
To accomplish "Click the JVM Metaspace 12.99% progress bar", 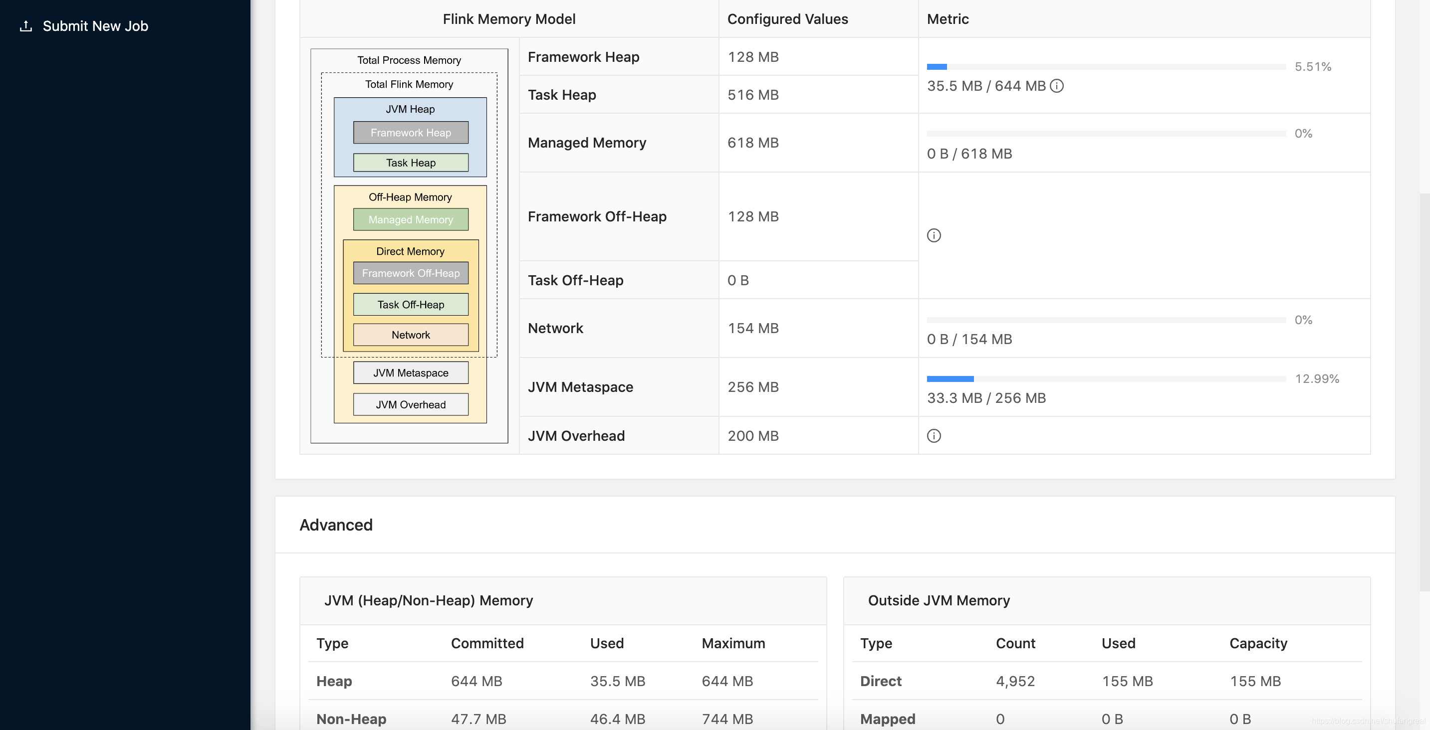I will point(1106,379).
